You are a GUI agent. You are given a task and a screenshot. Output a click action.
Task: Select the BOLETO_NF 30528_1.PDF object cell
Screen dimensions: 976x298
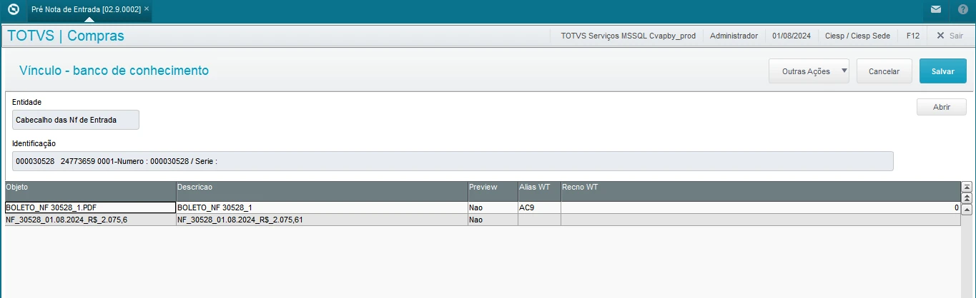tap(89, 207)
